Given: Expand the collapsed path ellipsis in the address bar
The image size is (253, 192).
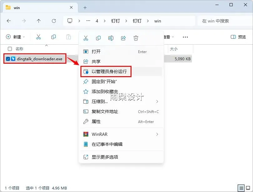Looking at the screenshot, I should [x=88, y=21].
